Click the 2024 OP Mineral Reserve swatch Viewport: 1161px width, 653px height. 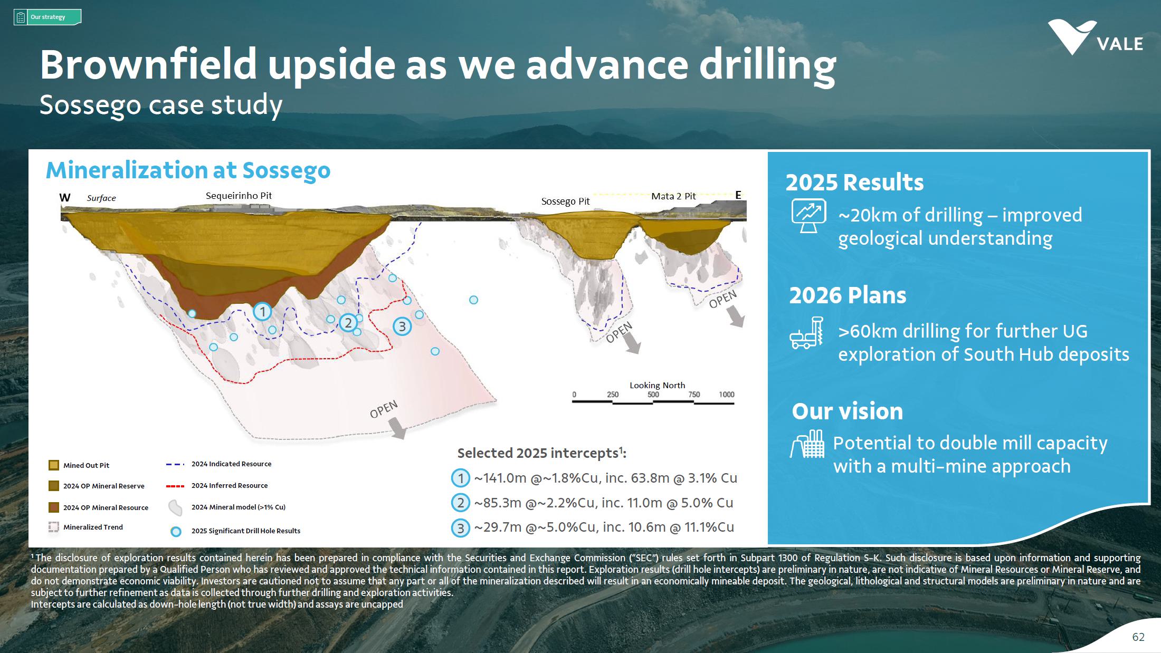53,486
